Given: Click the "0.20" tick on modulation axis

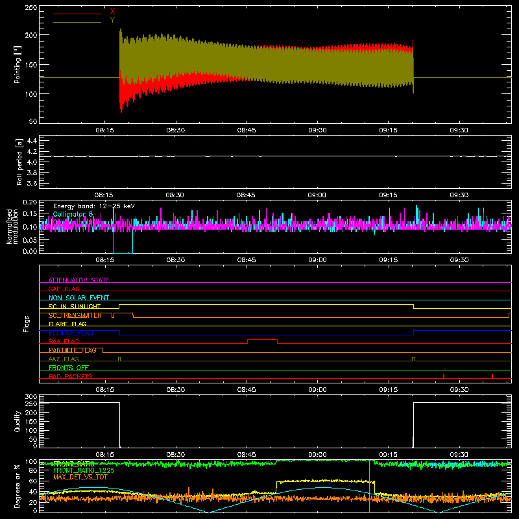Looking at the screenshot, I should coord(30,202).
